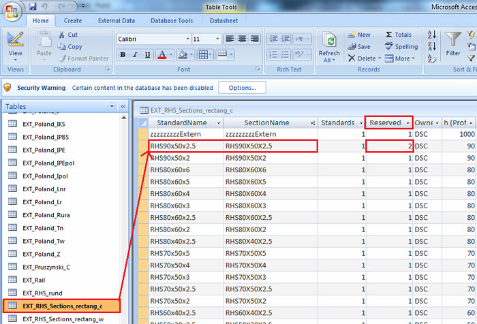Click cell RHS90x50x2.5 in StandardName
This screenshot has width=477, height=324.
186,146
